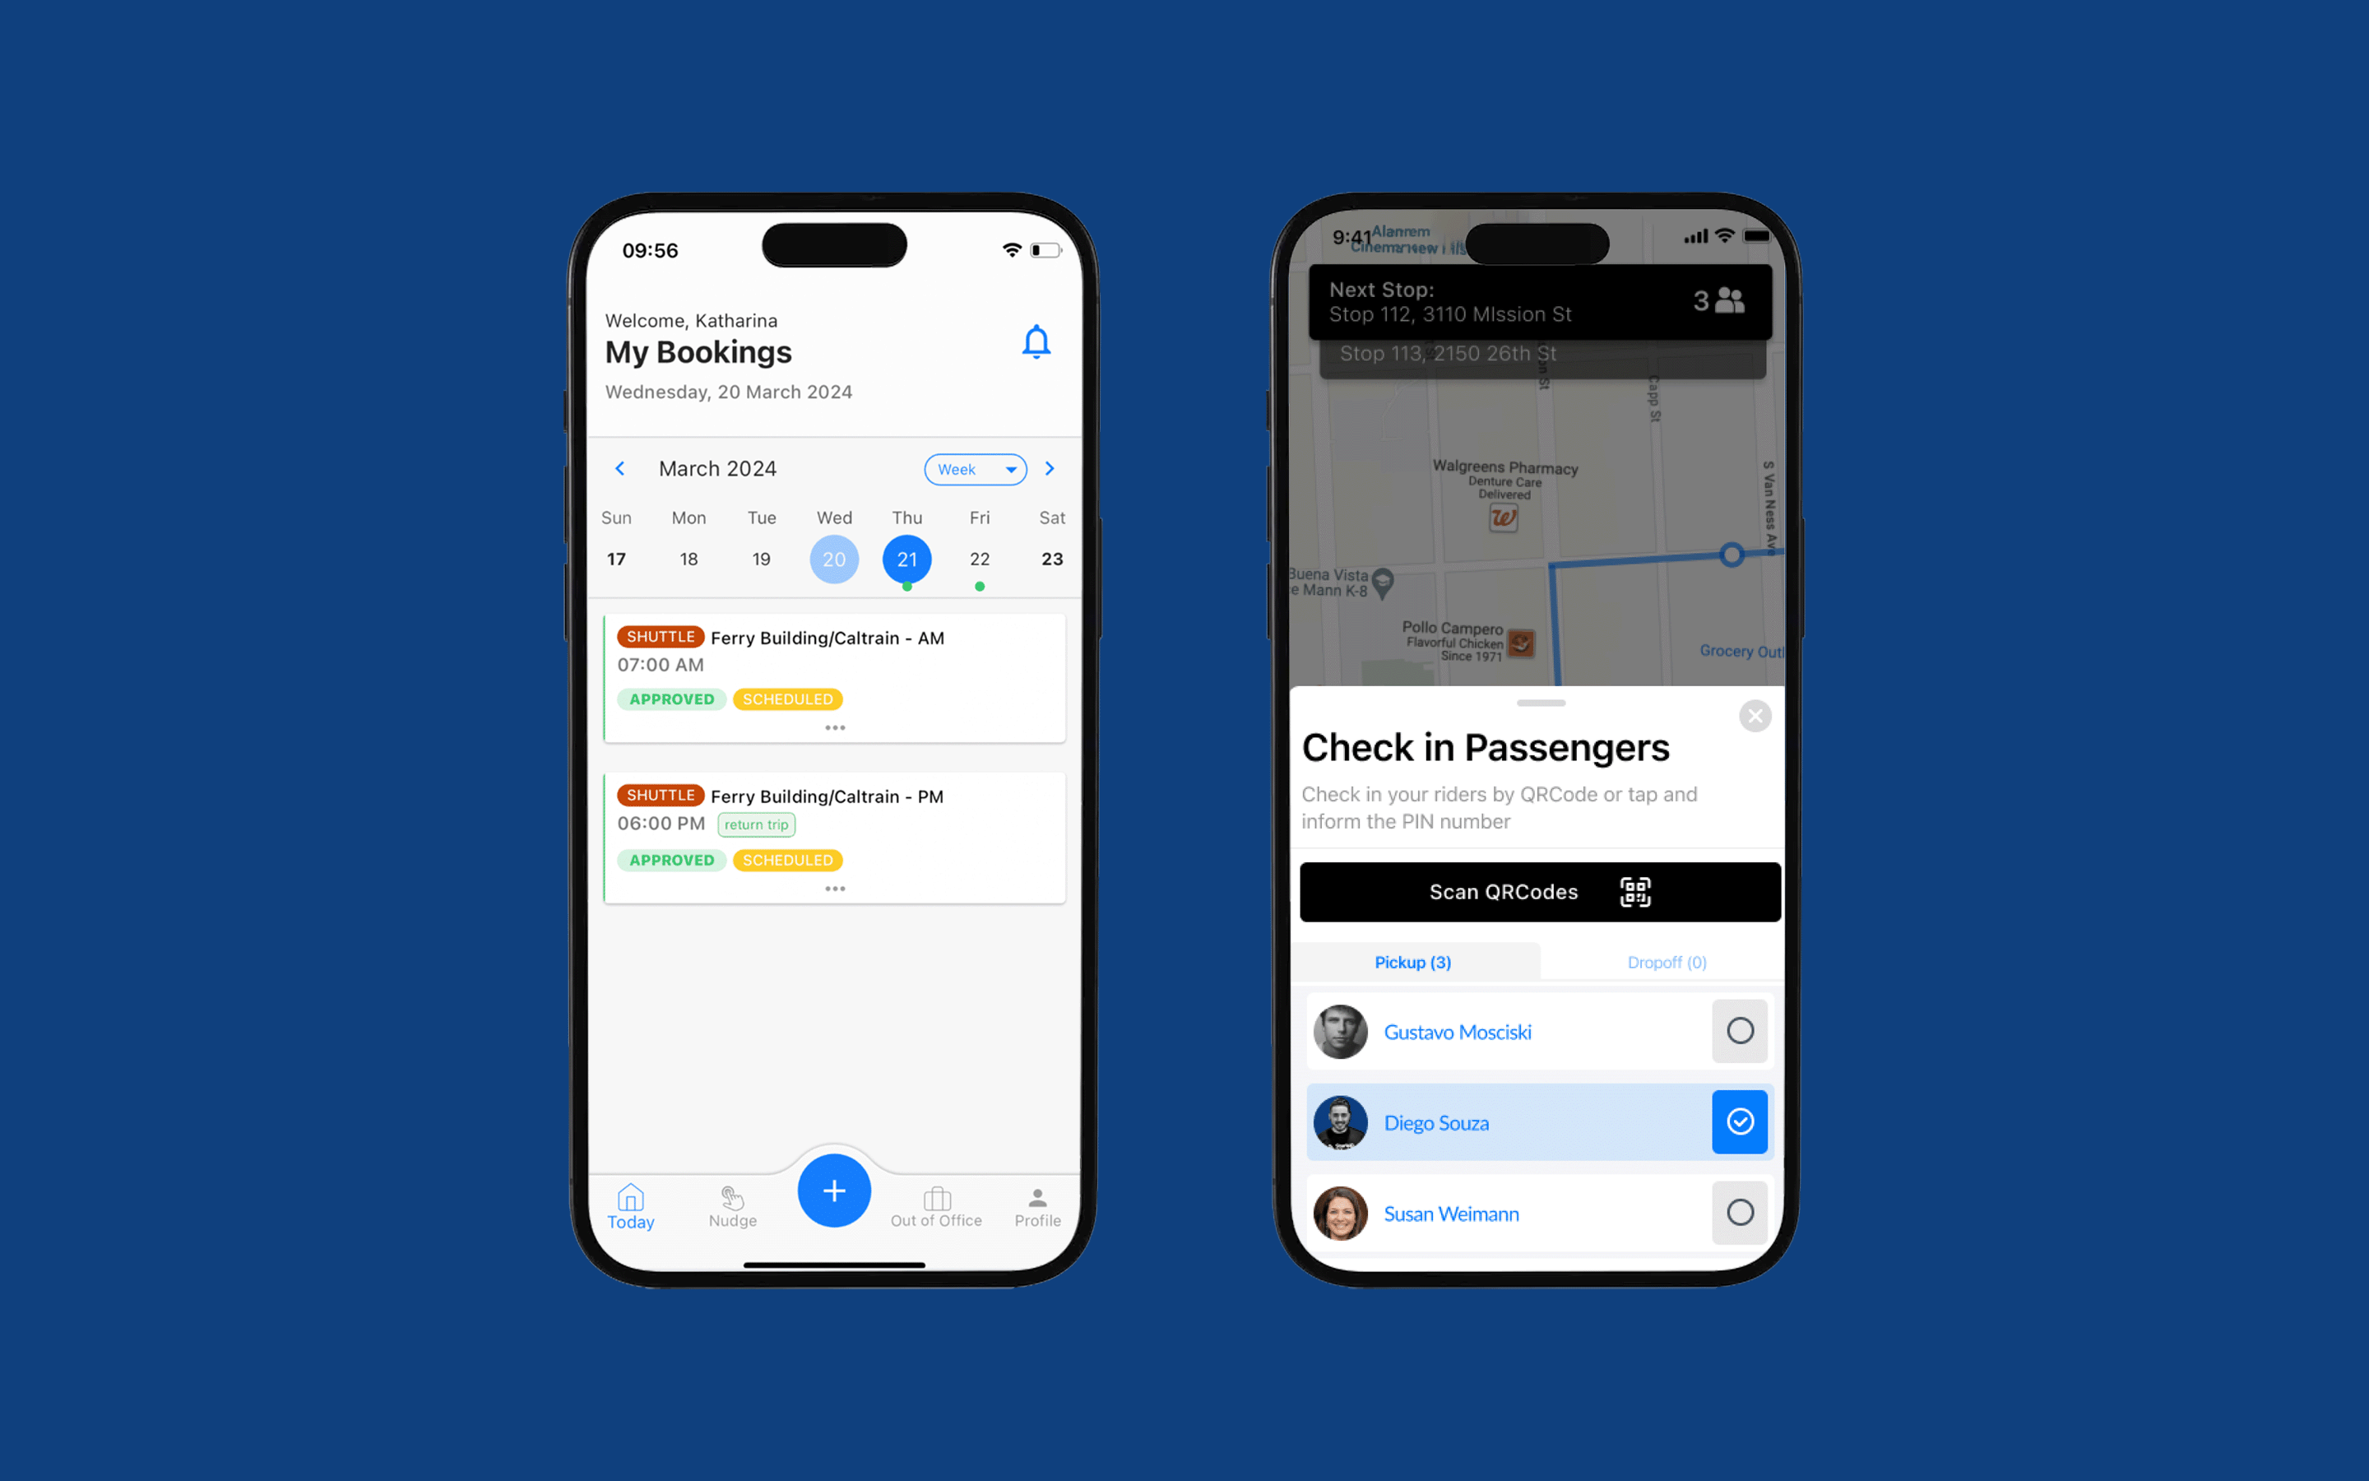
Task: Tap the QR code scan icon
Action: tap(1632, 890)
